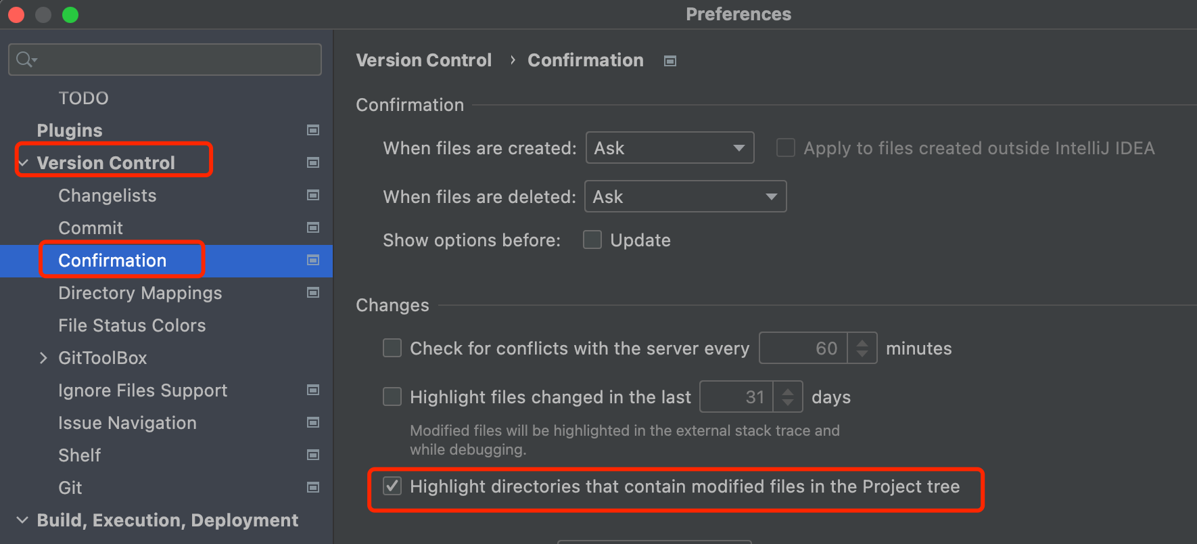Click the project icon beside Ignore Files Support
The image size is (1197, 544).
[x=313, y=390]
